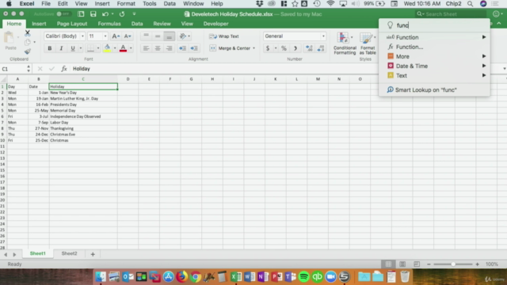Switch to Page Layout view in status bar
This screenshot has width=507, height=285.
click(x=402, y=264)
